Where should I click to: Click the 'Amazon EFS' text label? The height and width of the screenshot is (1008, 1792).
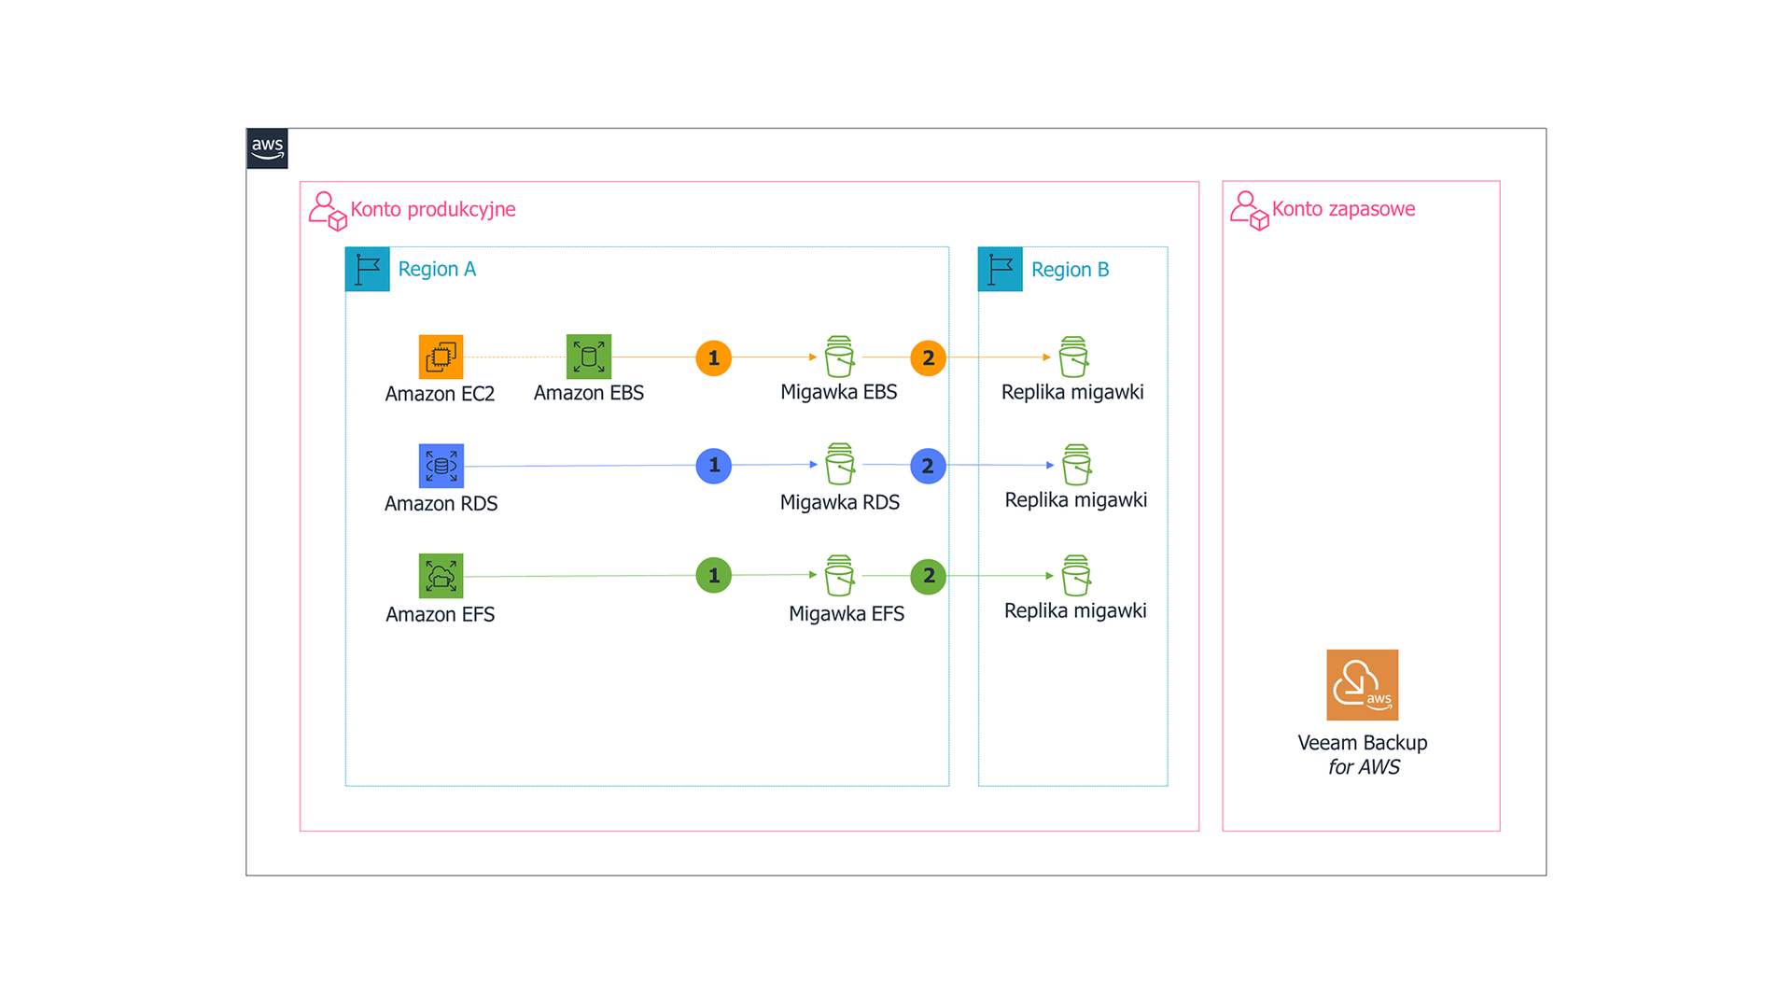click(440, 615)
